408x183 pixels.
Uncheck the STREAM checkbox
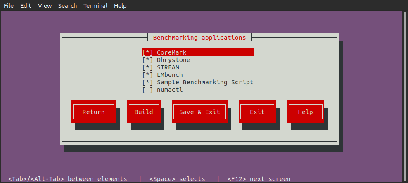pyautogui.click(x=147, y=67)
